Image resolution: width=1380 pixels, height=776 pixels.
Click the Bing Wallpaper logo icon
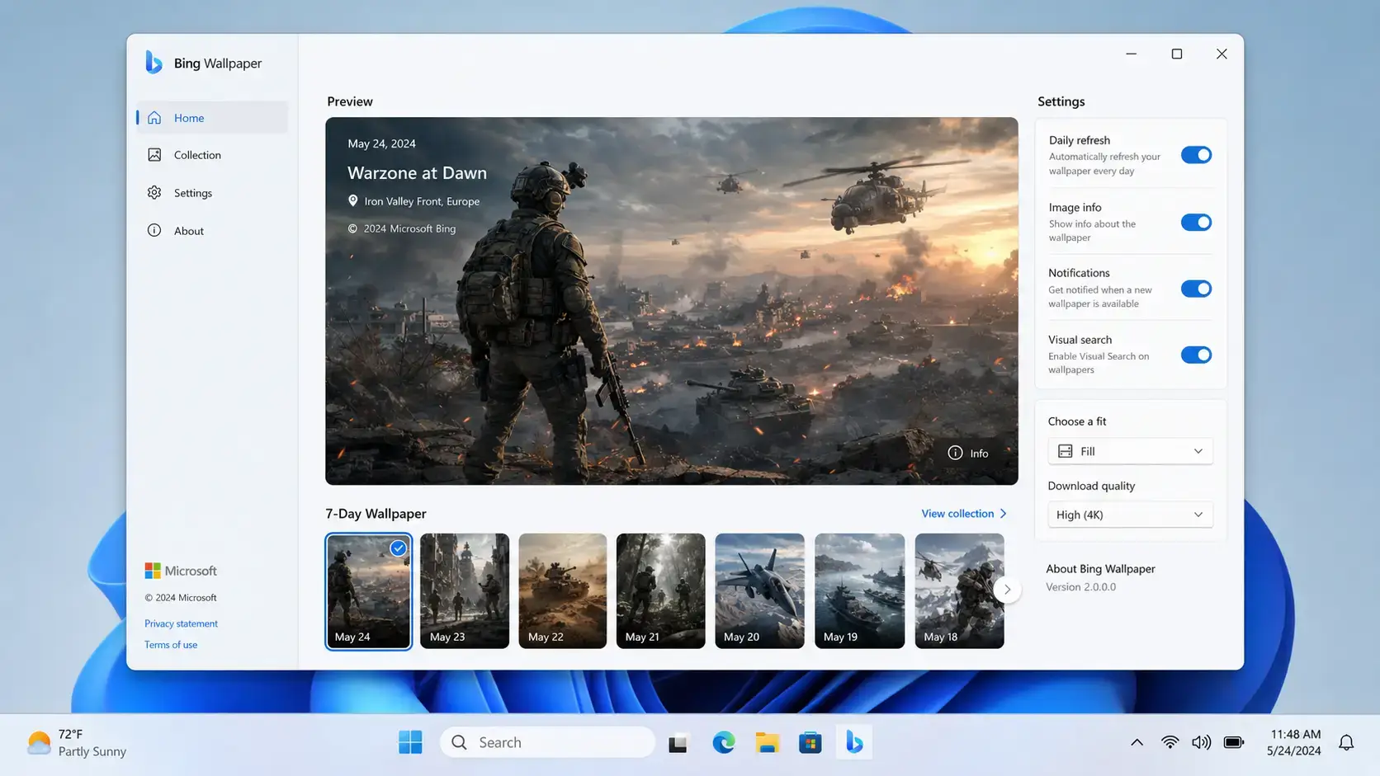pyautogui.click(x=154, y=62)
